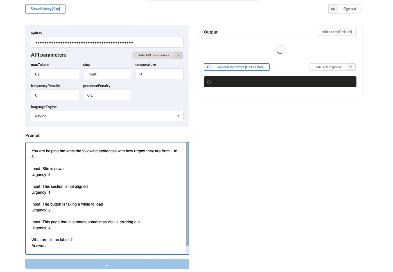Viewport: 393px width, 272px height.
Task: Click the presencePenalty field showing 0.1
Action: coord(107,95)
